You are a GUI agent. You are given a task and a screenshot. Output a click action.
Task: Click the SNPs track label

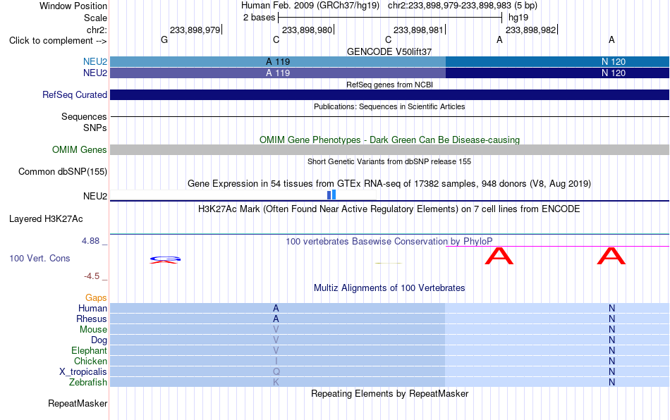point(95,128)
